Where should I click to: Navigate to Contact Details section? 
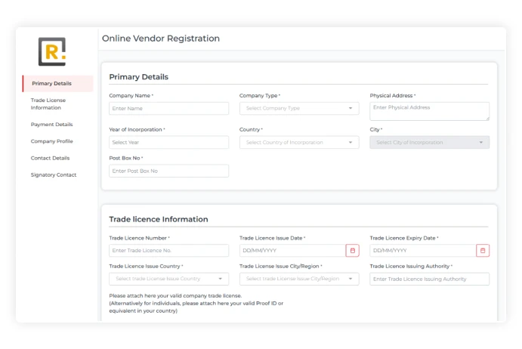tap(50, 158)
